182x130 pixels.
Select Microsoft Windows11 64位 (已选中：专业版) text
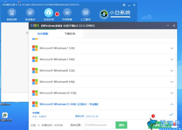pyautogui.click(x=69, y=104)
